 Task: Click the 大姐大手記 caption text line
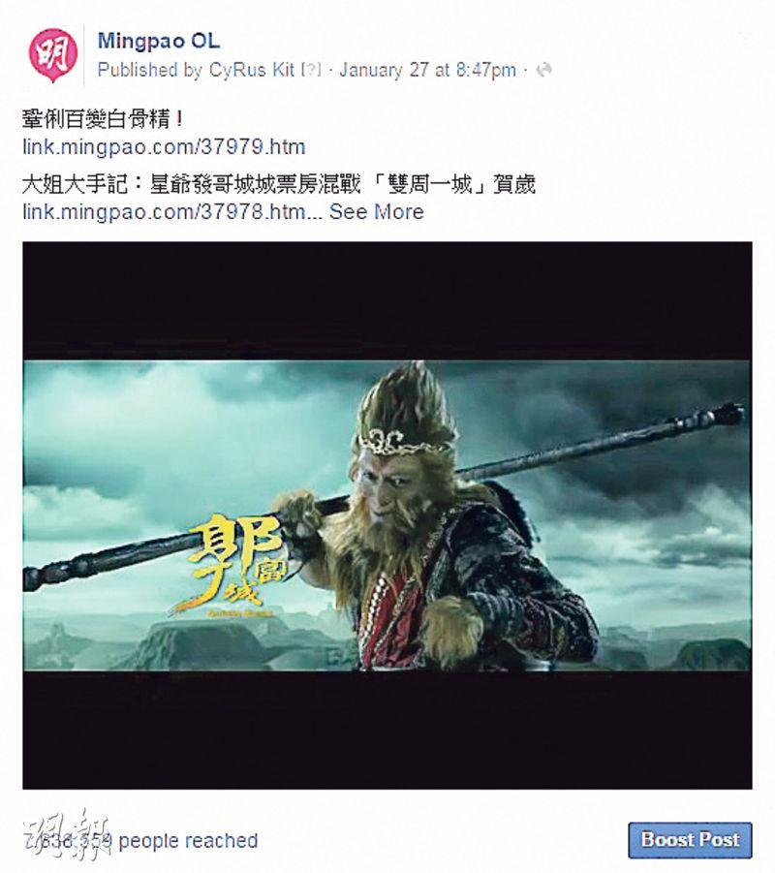pos(279,184)
